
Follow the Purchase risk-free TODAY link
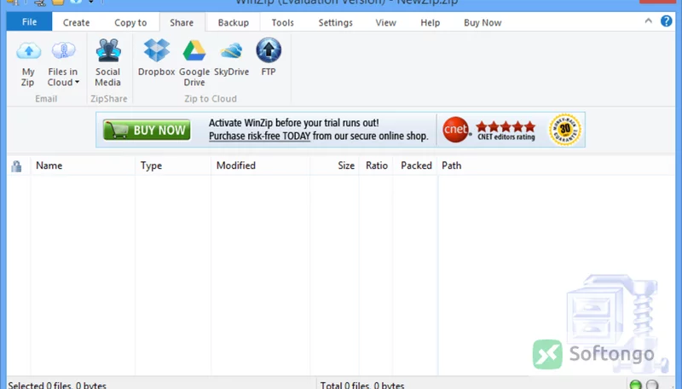[x=260, y=136]
